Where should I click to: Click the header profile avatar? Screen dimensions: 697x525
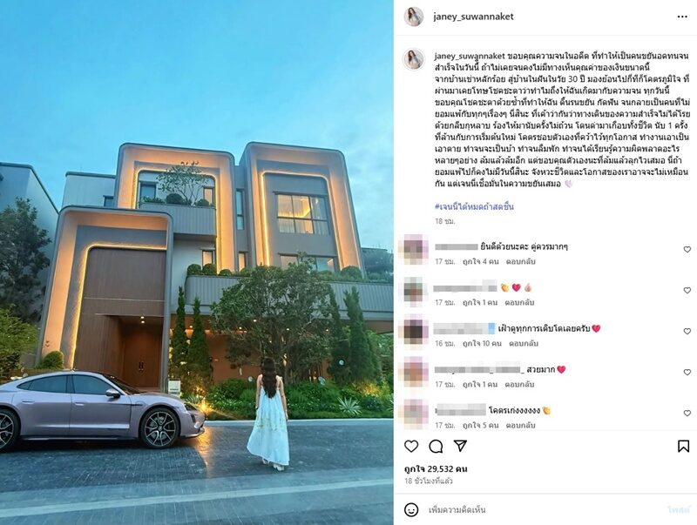[413, 17]
